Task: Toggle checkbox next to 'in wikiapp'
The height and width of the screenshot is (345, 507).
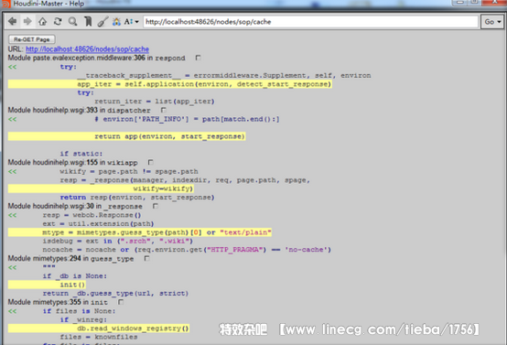Action: (150, 162)
